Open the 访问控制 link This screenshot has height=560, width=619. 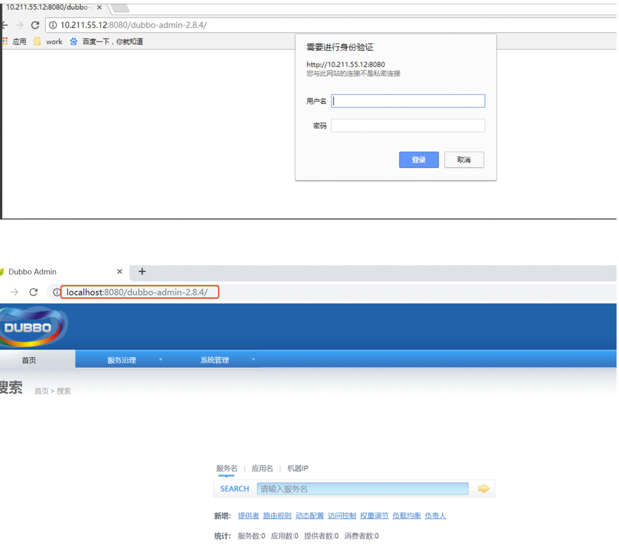342,516
